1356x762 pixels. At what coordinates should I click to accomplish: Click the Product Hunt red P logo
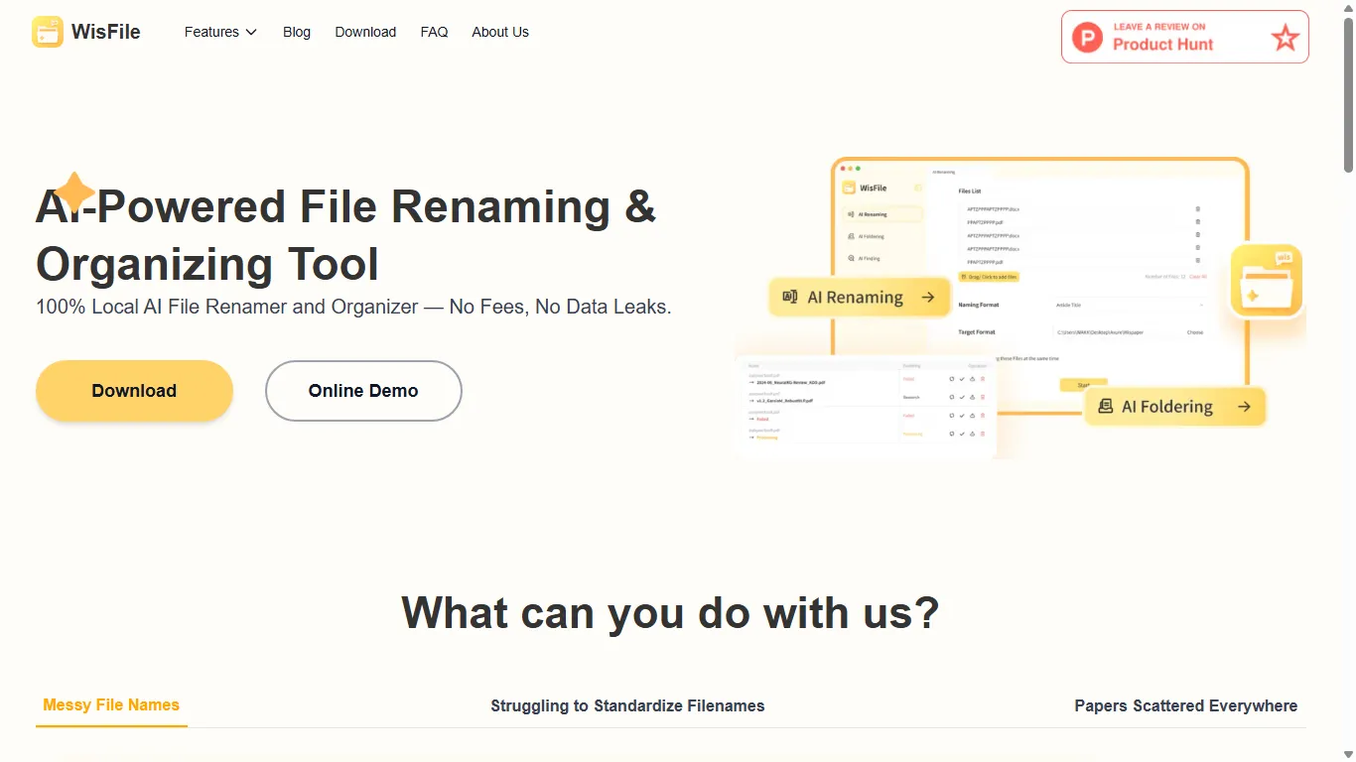[x=1087, y=38]
